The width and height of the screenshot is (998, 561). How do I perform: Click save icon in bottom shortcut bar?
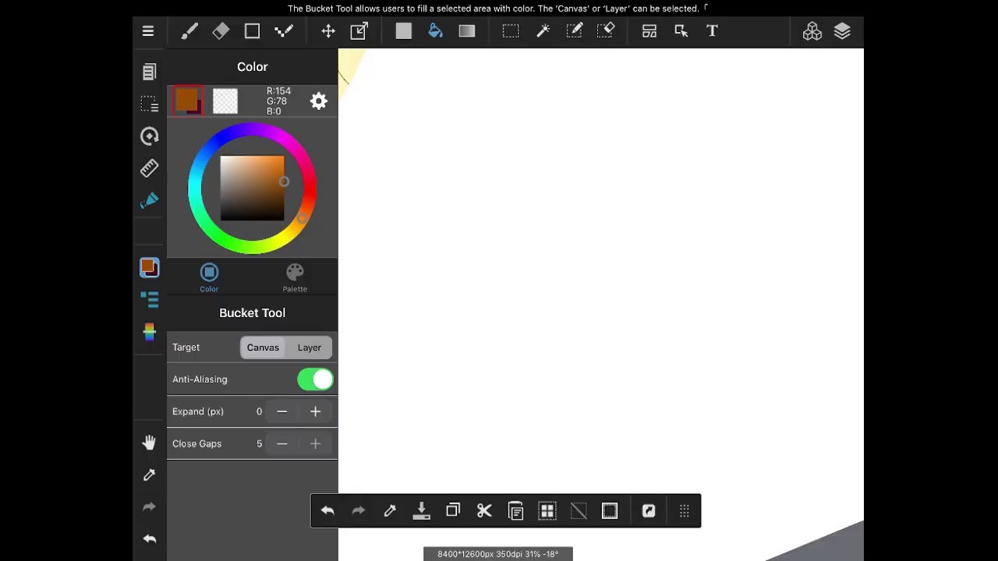point(422,511)
